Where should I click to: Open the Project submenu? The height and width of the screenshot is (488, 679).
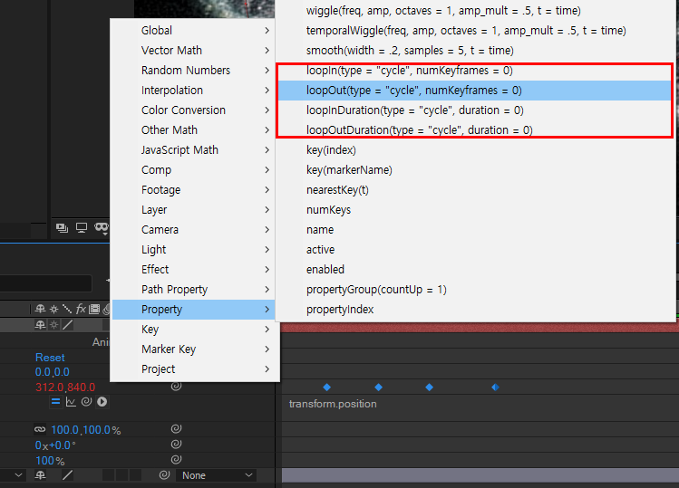pyautogui.click(x=193, y=369)
